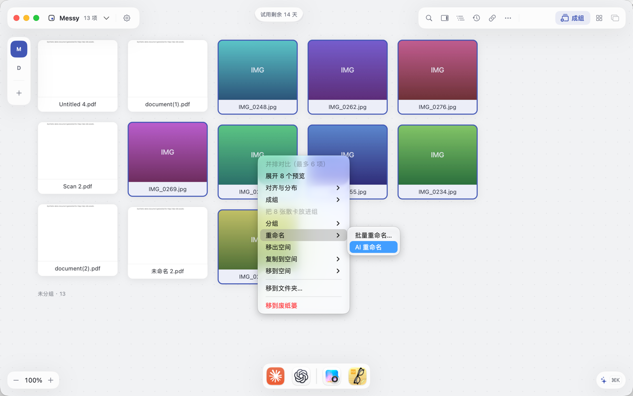The width and height of the screenshot is (633, 396).
Task: Switch to space D in sidebar
Action: pos(19,68)
